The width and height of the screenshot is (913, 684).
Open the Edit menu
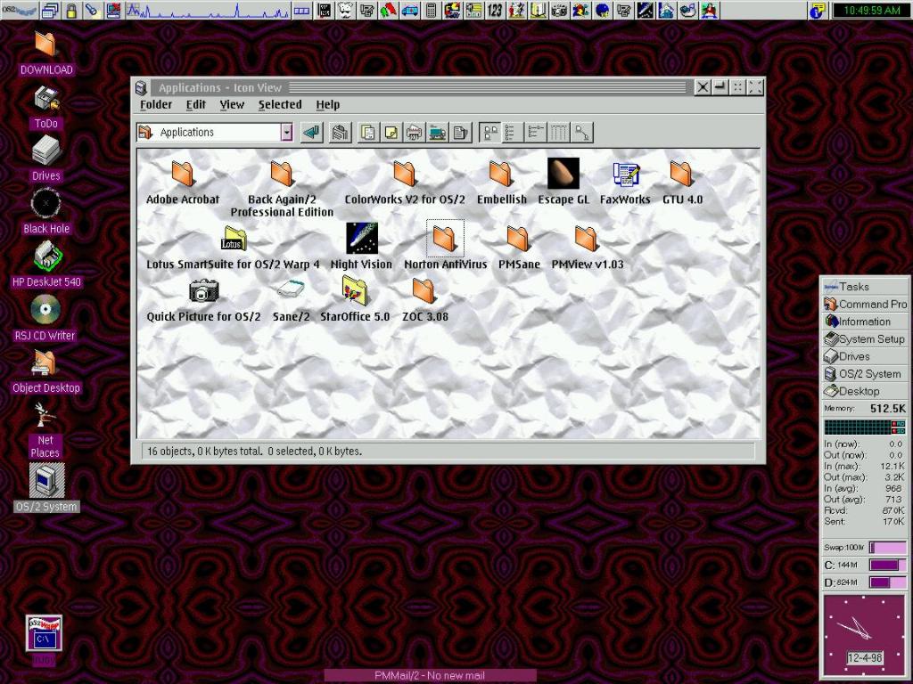[x=196, y=105]
